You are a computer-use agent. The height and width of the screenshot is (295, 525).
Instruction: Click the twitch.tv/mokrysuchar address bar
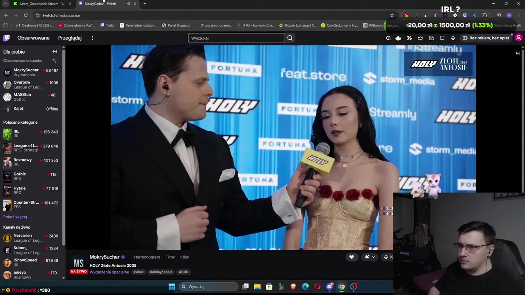(213, 15)
